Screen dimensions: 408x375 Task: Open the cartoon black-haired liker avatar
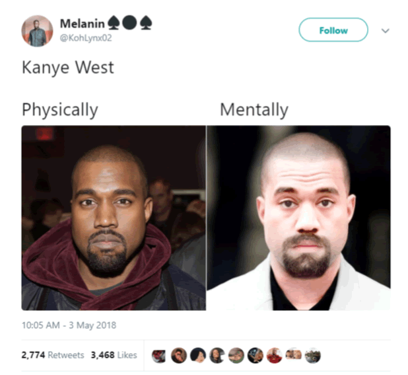198,355
